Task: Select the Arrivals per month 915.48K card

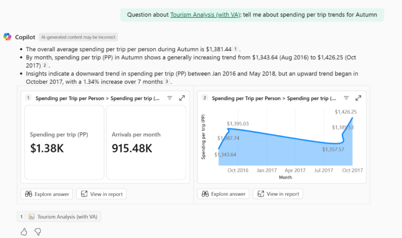Action: point(146,142)
